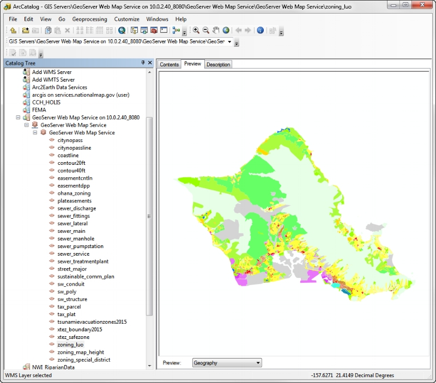The width and height of the screenshot is (436, 383).
Task: Open the Connect To Folder tool
Action: 26,30
